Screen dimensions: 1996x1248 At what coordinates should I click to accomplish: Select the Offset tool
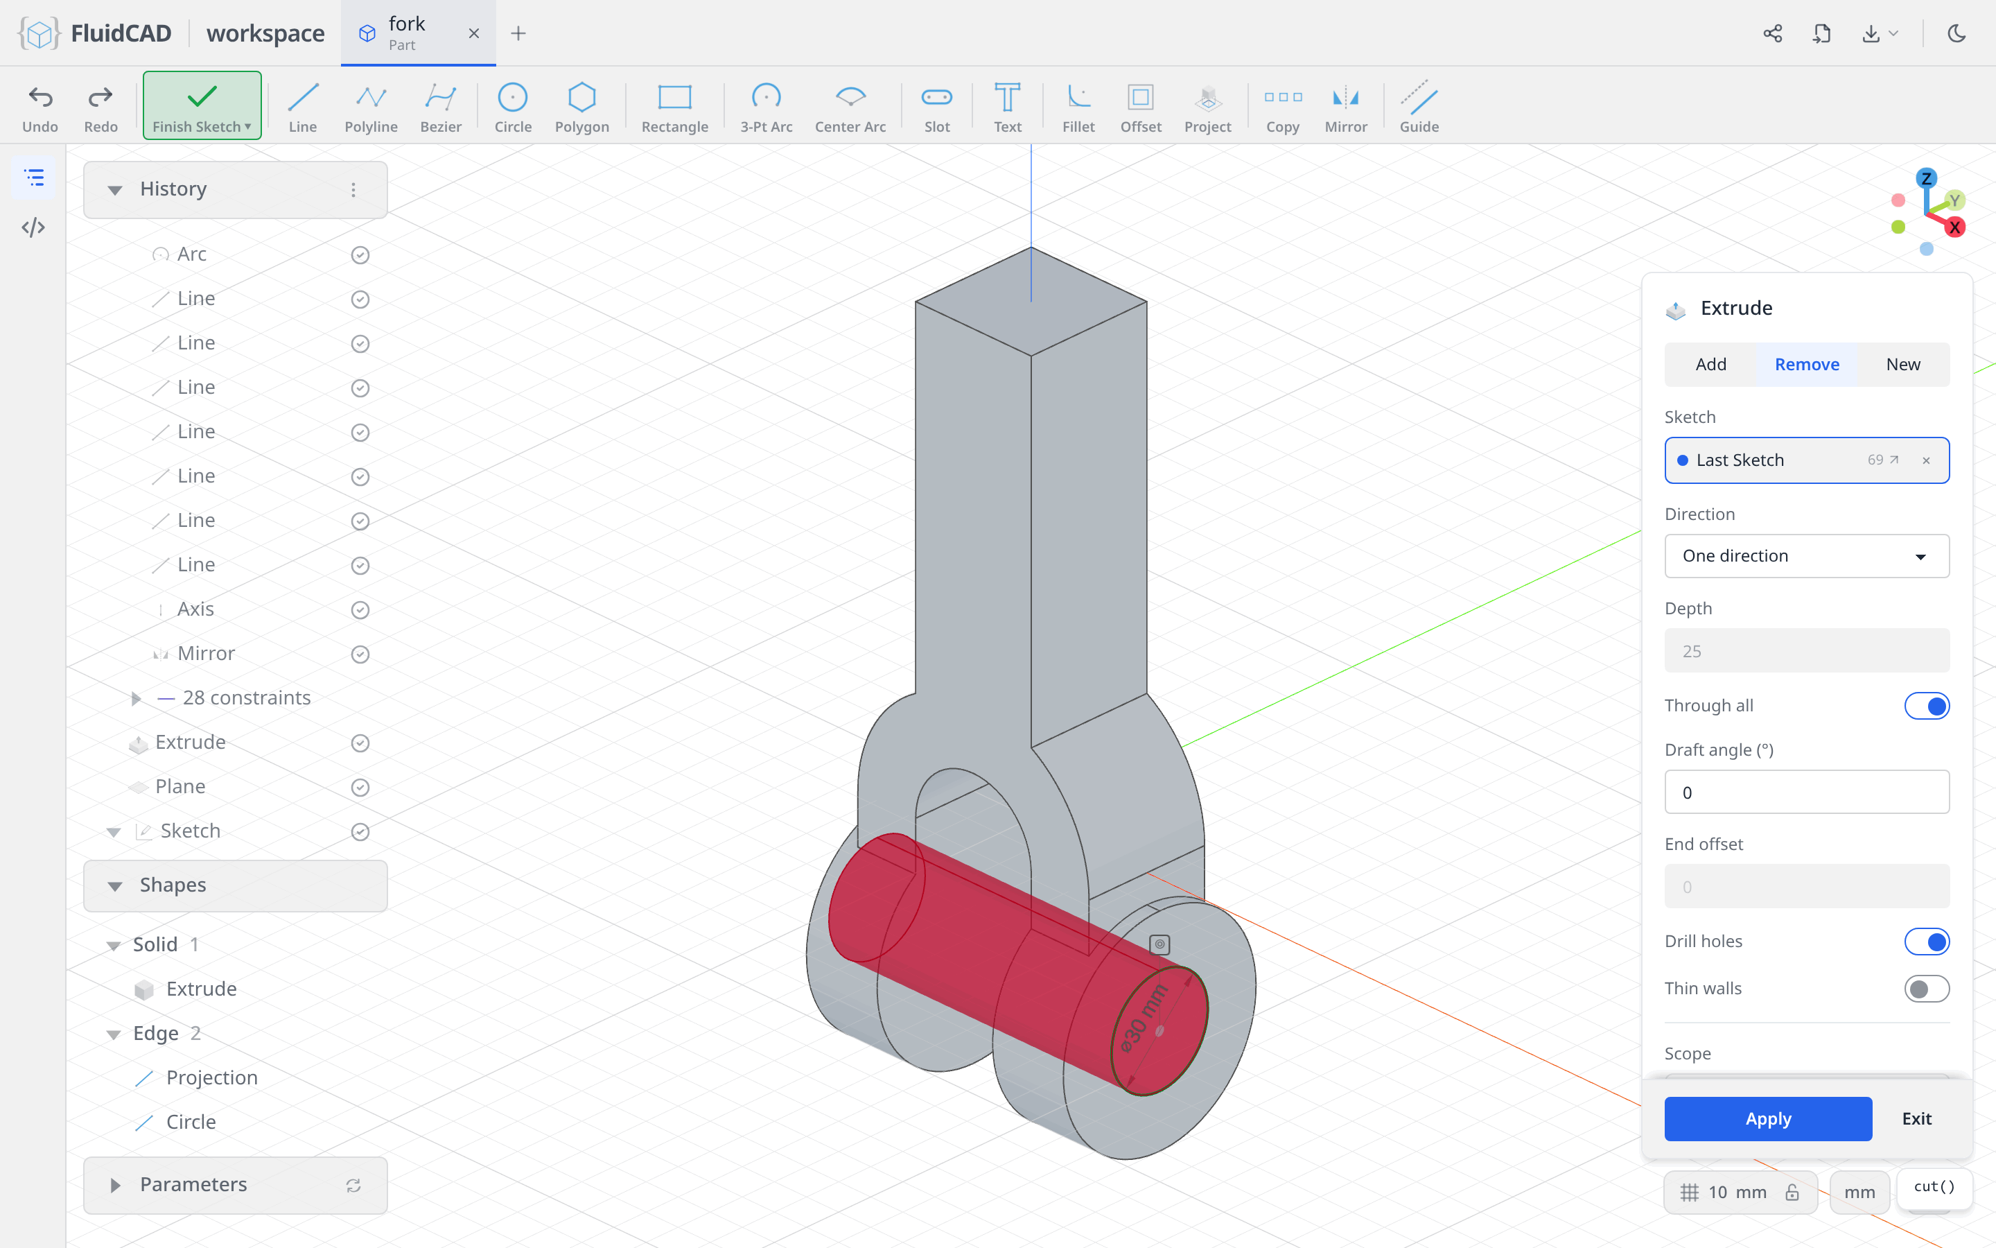tap(1141, 107)
